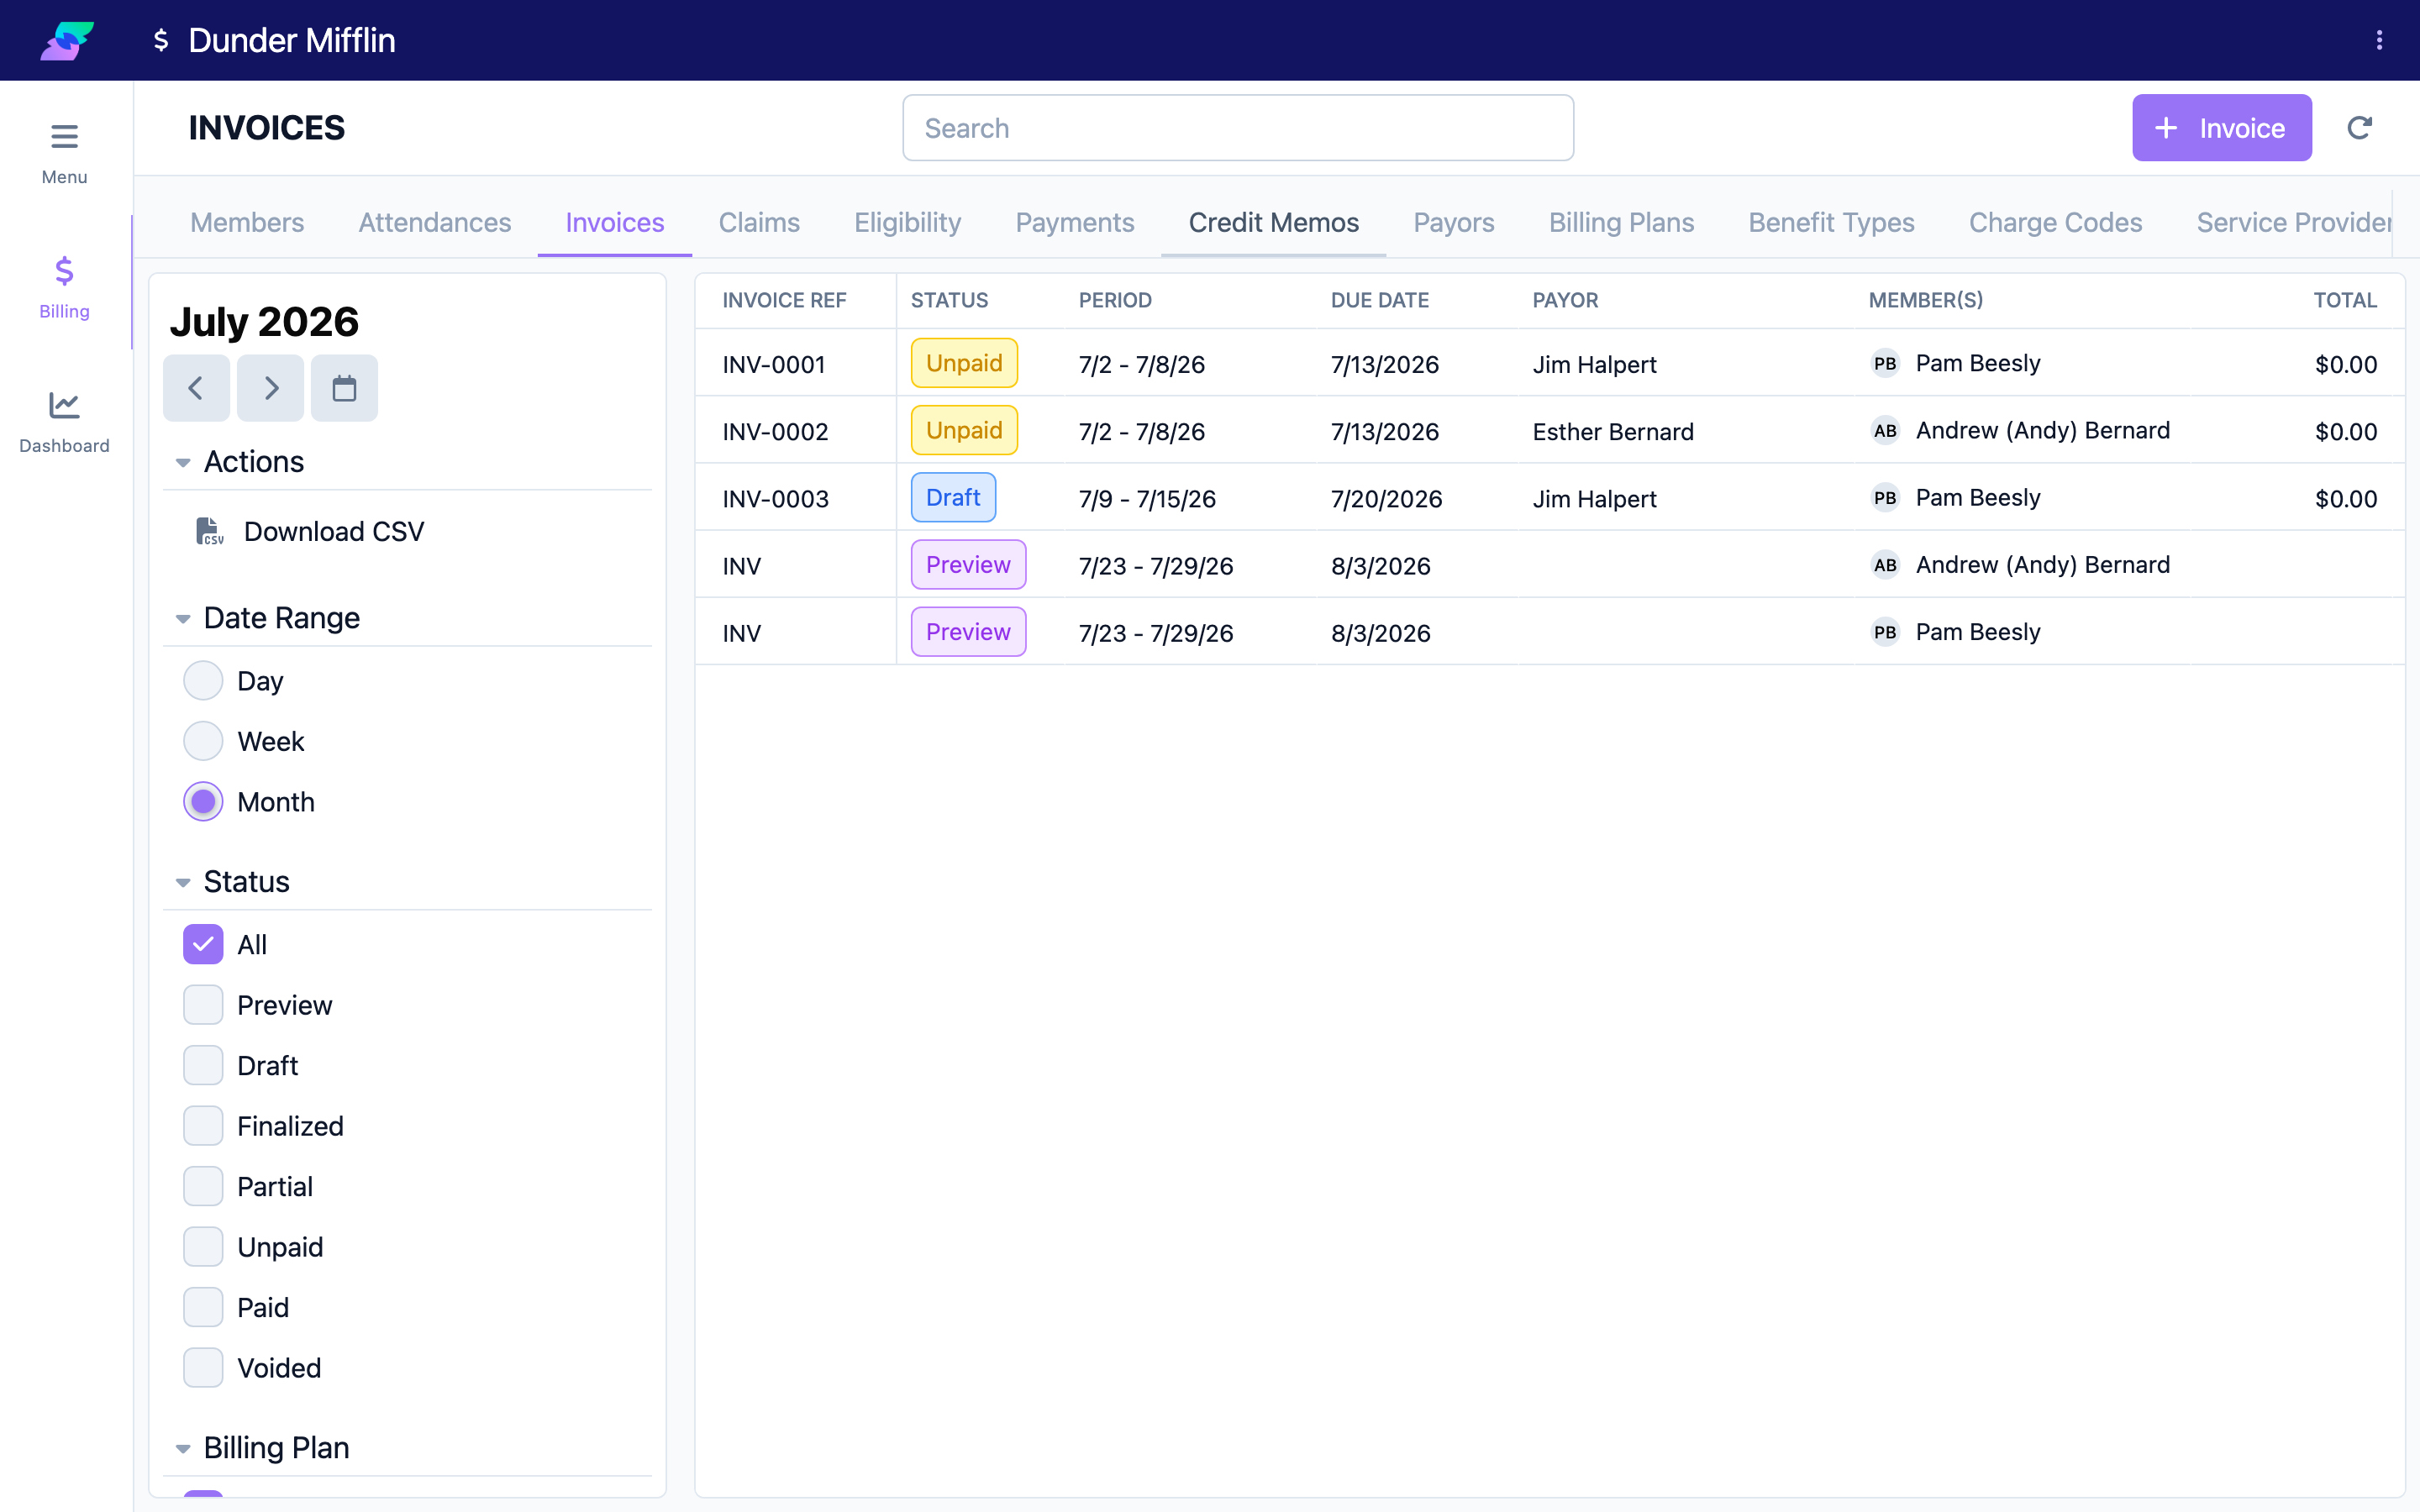Click Download CSV action
The width and height of the screenshot is (2420, 1512).
click(x=334, y=531)
